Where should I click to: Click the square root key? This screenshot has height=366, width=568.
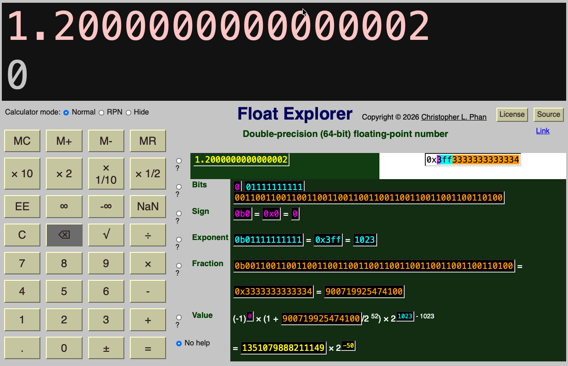coord(106,235)
